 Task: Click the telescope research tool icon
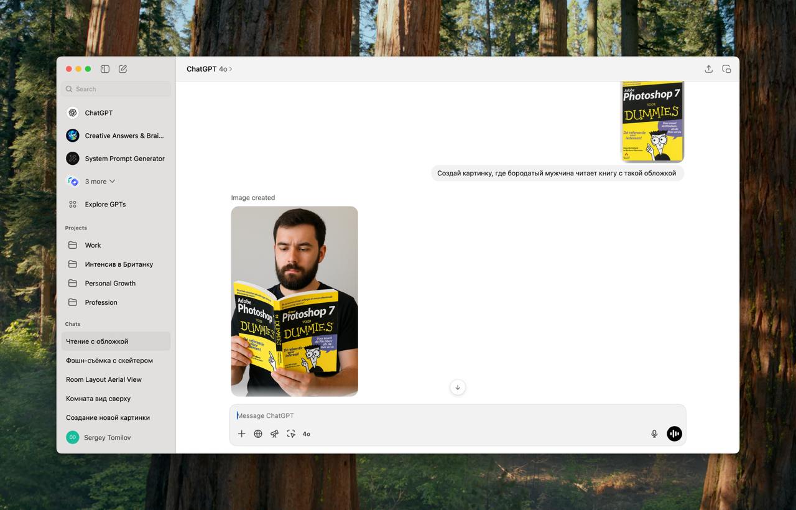(274, 434)
